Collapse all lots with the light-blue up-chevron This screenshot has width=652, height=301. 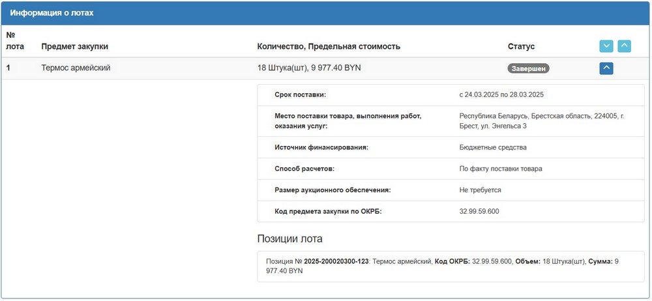pyautogui.click(x=624, y=46)
